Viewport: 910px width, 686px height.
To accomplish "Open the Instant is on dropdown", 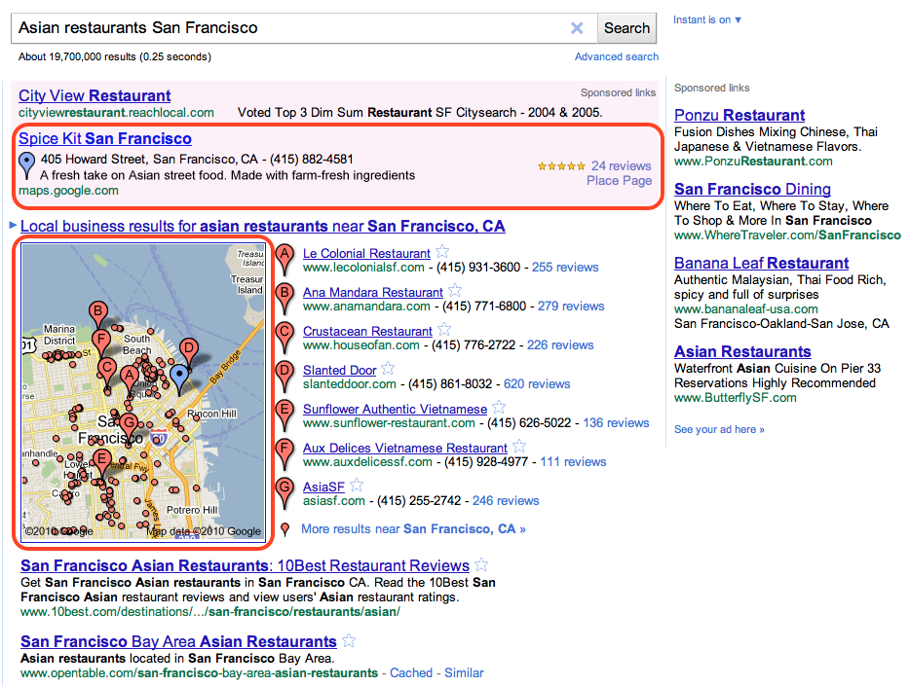I will click(x=707, y=19).
